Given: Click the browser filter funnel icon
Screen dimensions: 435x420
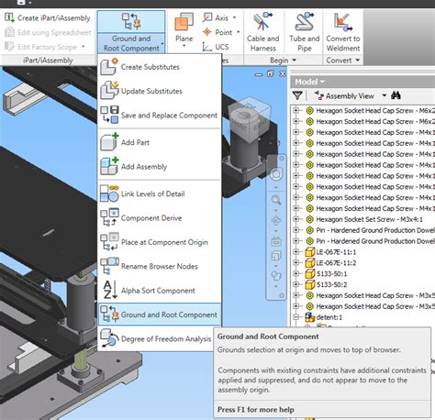Looking at the screenshot, I should (x=297, y=95).
